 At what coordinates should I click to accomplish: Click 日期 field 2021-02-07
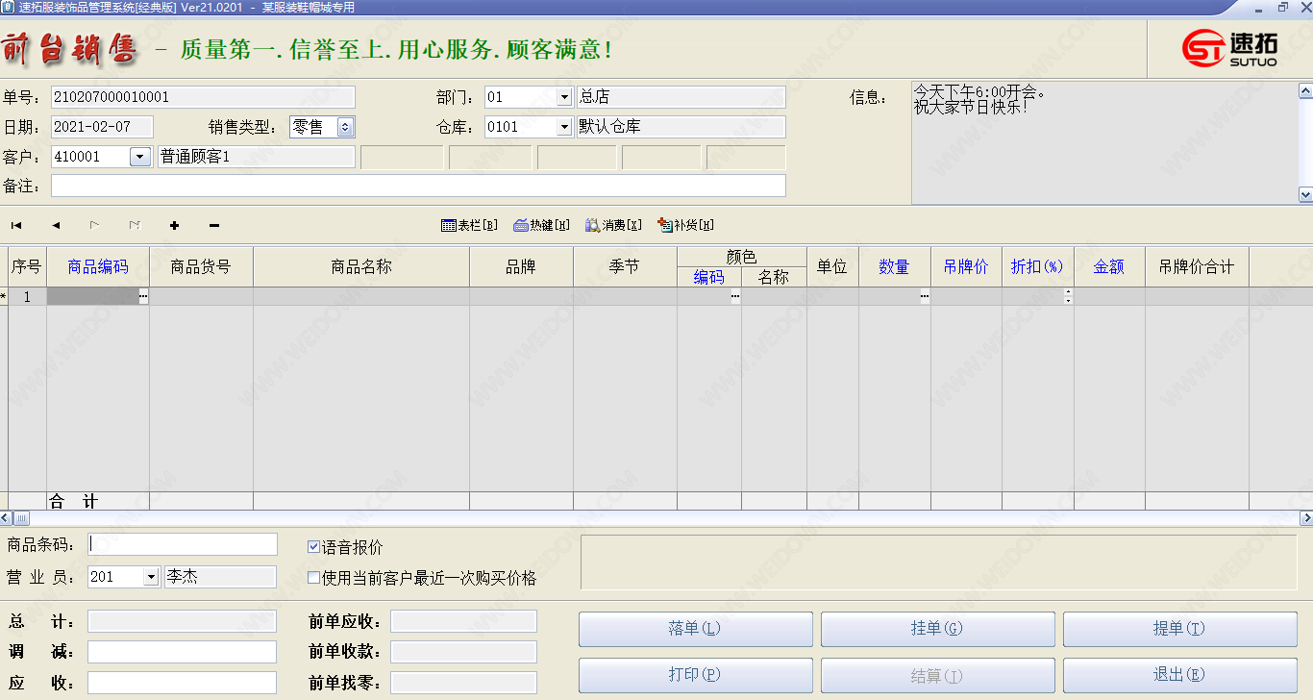(x=102, y=127)
